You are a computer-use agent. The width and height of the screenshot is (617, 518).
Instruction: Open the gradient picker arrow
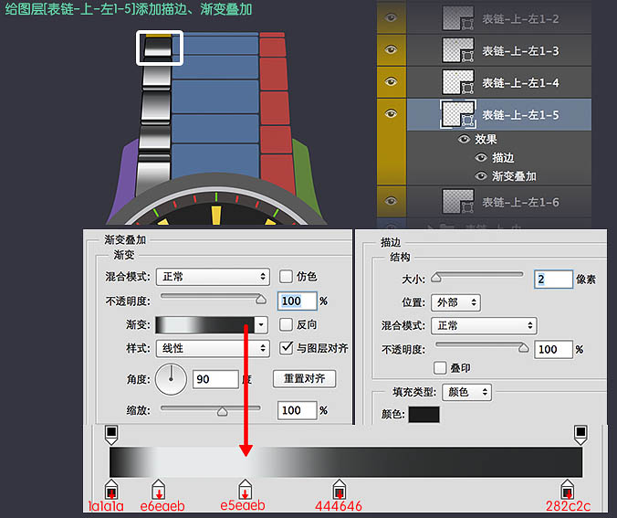(x=261, y=325)
